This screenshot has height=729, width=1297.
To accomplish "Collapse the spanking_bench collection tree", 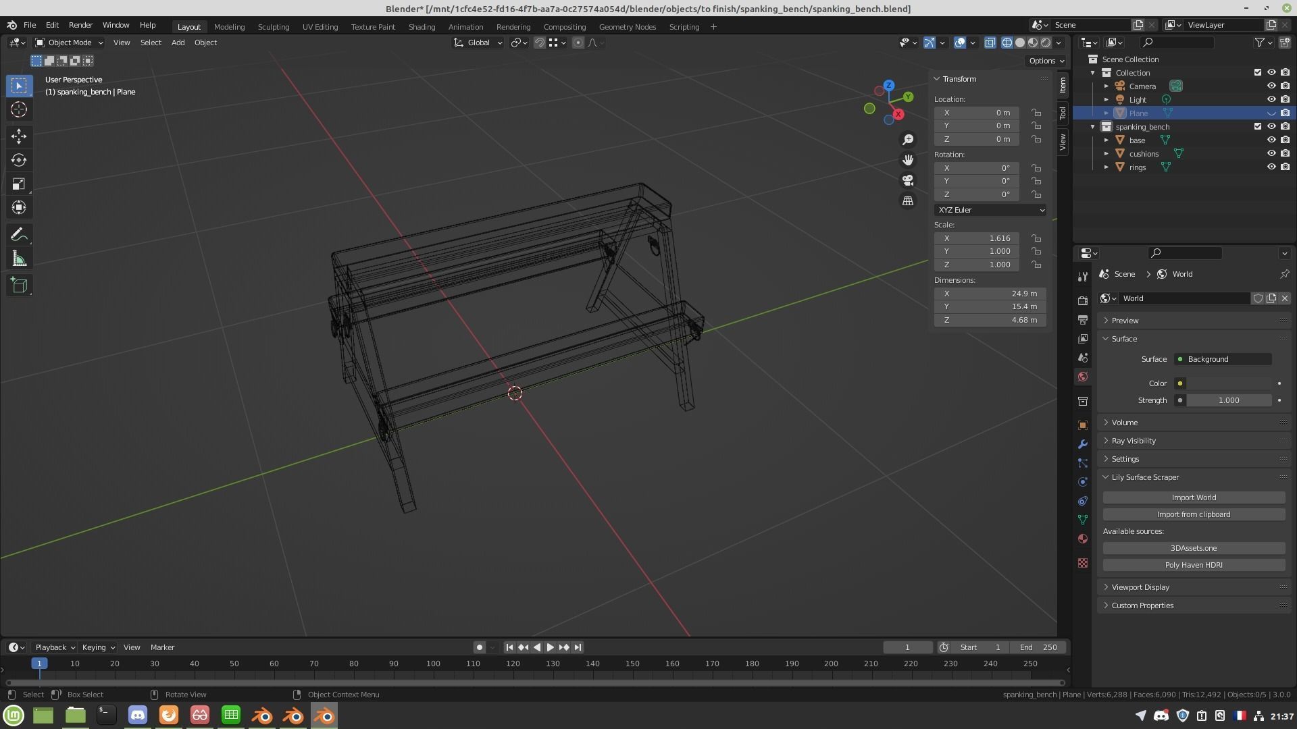I will [1093, 127].
